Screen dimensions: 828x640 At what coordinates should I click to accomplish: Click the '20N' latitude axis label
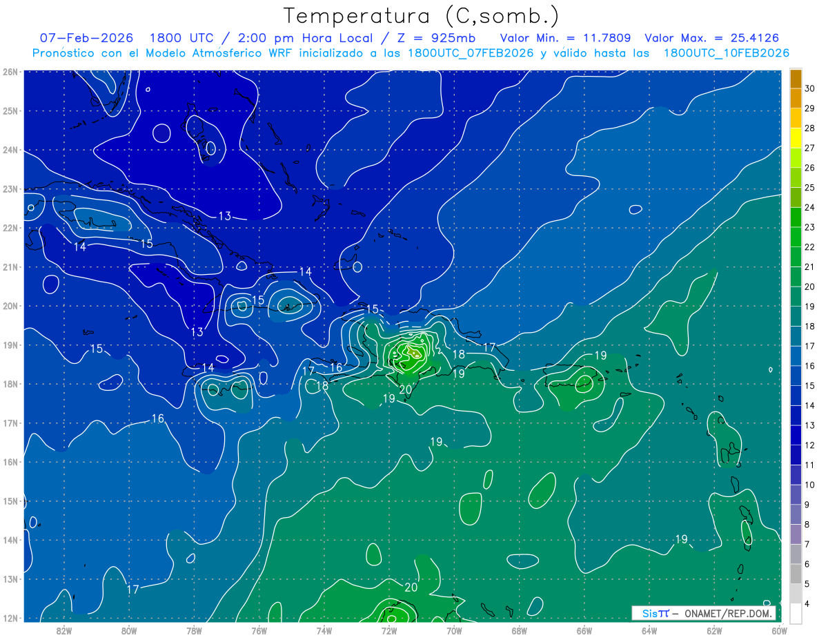tap(10, 306)
